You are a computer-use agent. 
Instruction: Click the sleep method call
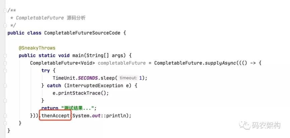pyautogui.click(x=110, y=78)
